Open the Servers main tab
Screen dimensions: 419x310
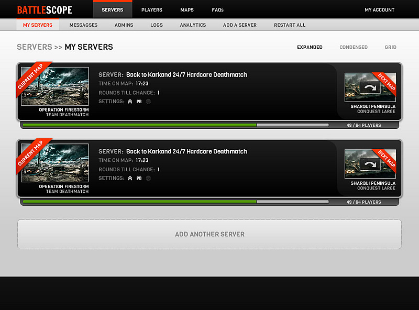[113, 10]
